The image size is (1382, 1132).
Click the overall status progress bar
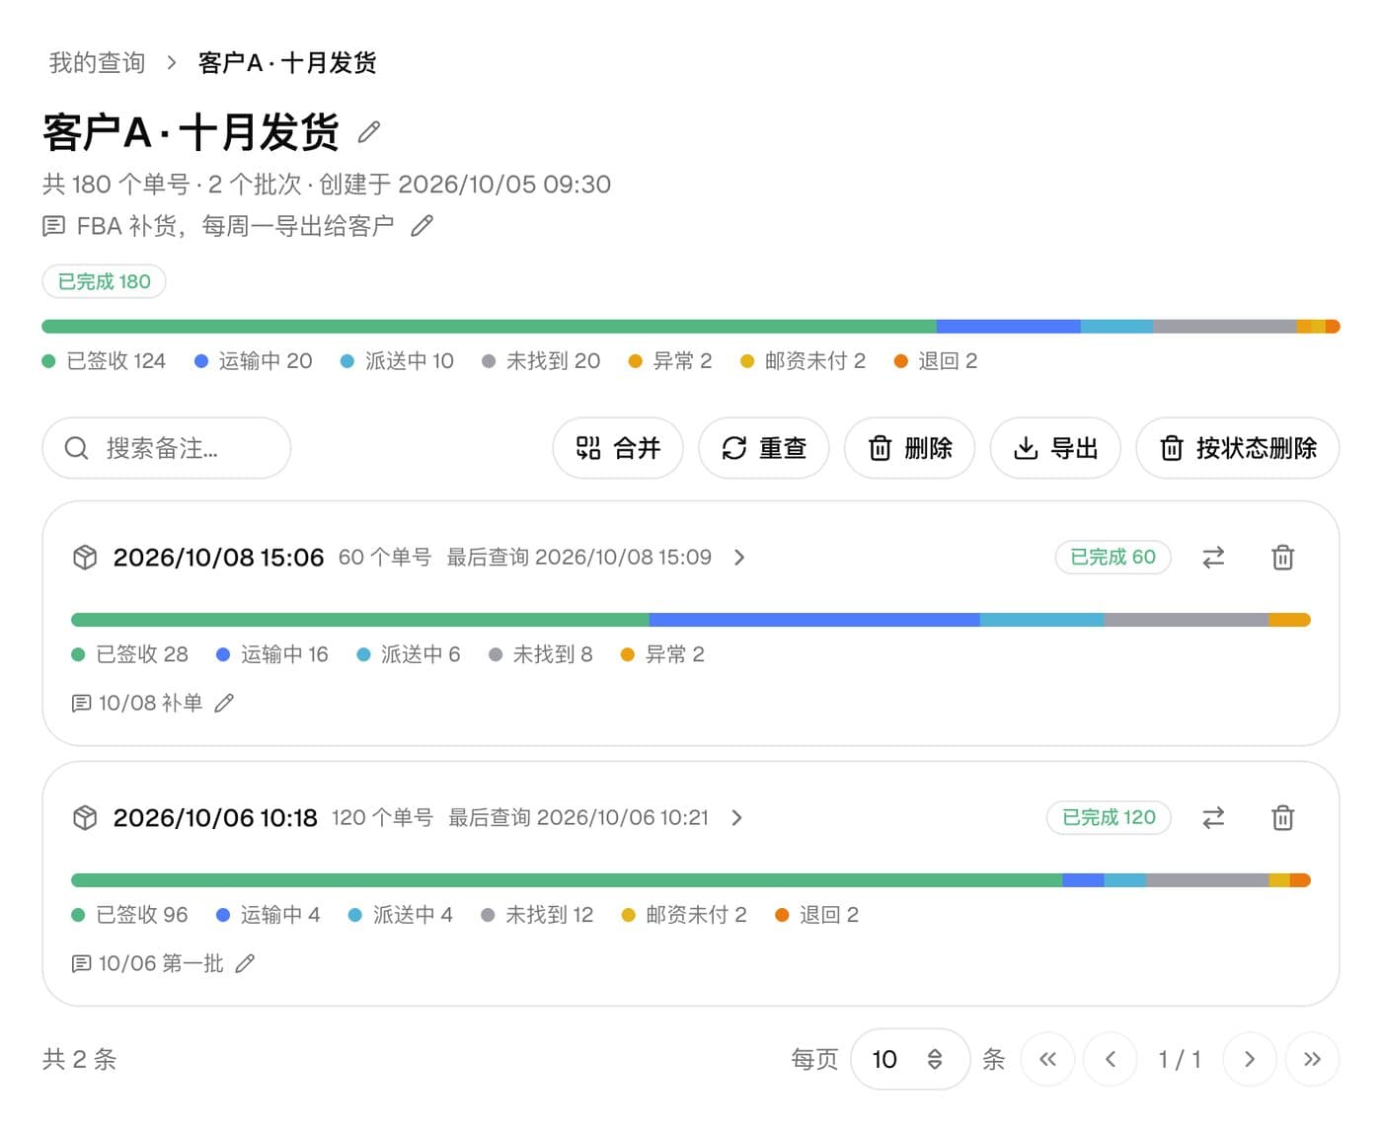point(691,326)
